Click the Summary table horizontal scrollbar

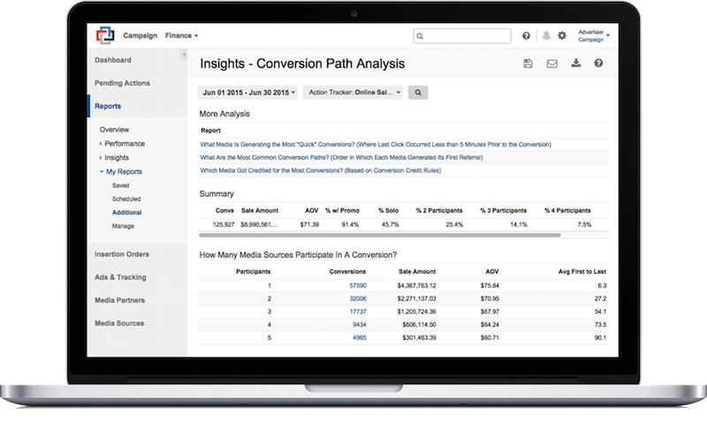(380, 236)
